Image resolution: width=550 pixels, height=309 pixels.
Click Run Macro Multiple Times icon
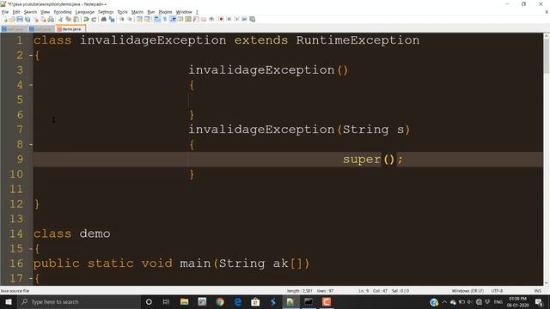[244, 19]
